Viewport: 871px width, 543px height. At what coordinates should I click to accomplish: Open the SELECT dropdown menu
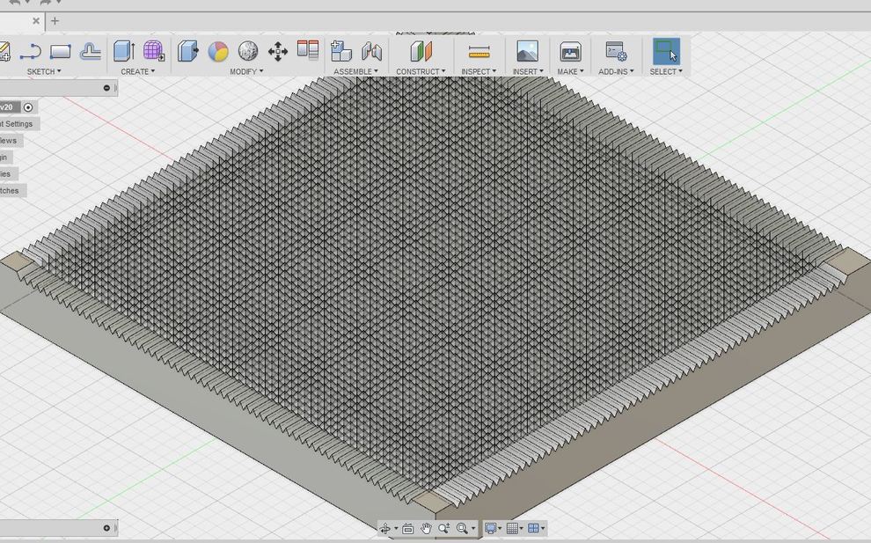[x=666, y=71]
